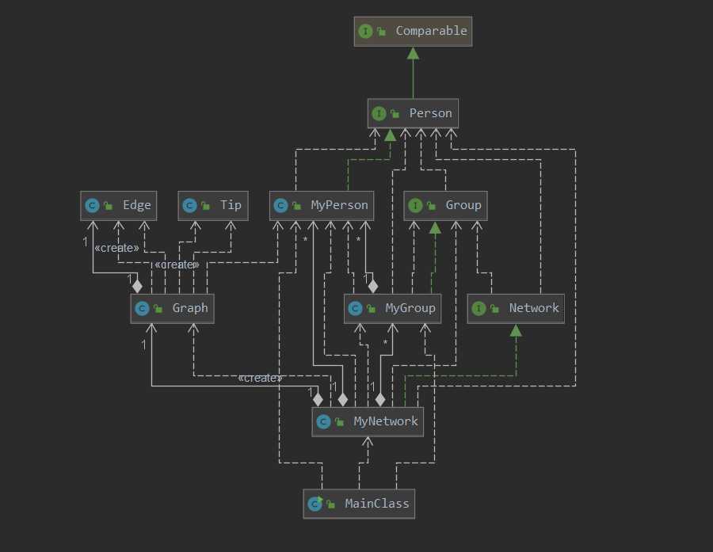Click the Graph class label
Screen dimensions: 713x552
click(x=190, y=308)
